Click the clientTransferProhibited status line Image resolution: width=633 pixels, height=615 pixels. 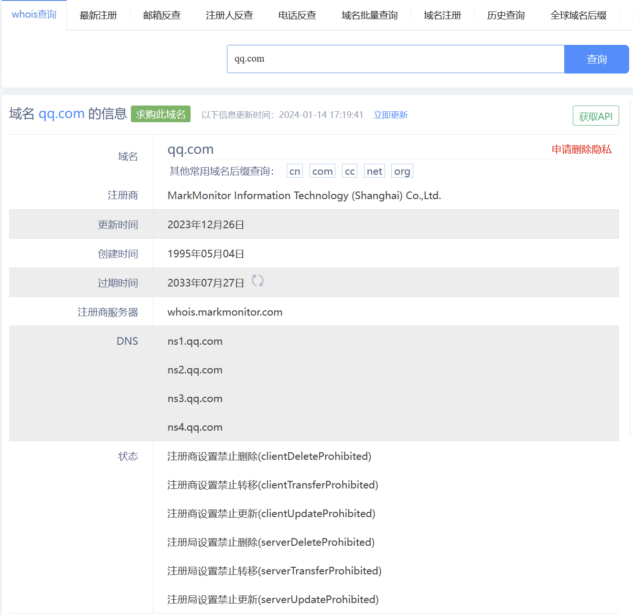tap(273, 485)
